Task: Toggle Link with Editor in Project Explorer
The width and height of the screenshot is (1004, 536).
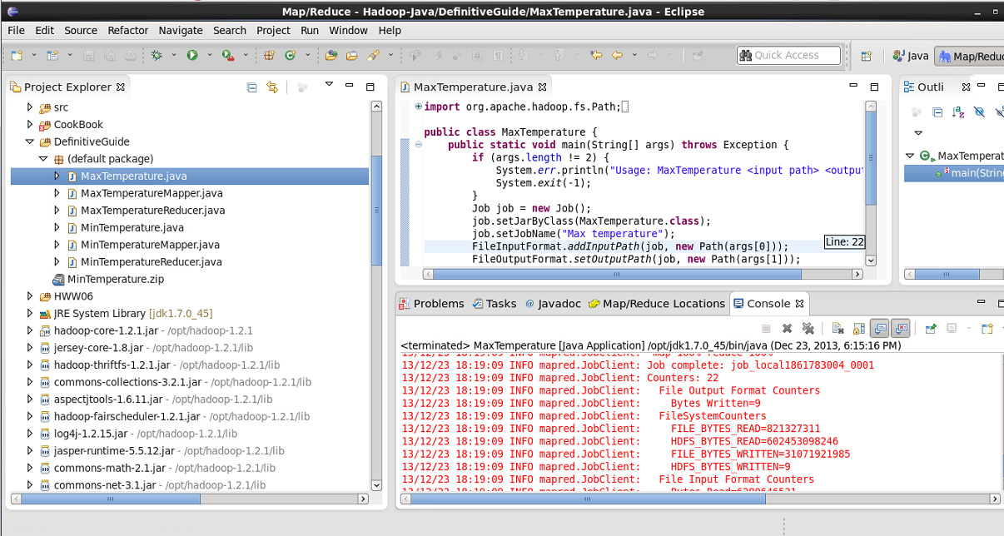Action: coord(271,87)
